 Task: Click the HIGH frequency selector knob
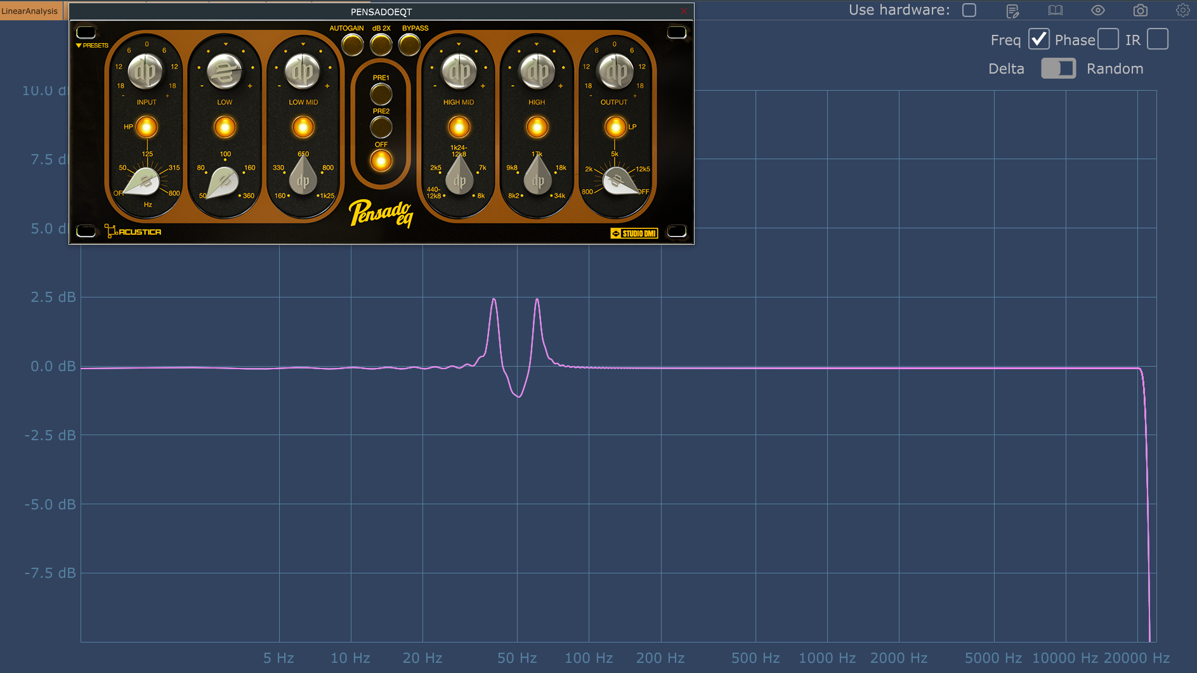click(537, 176)
